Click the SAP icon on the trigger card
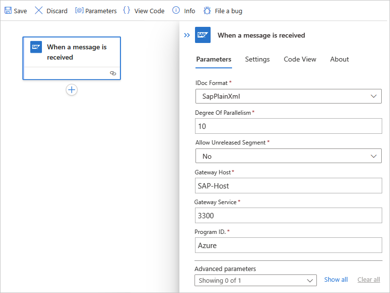This screenshot has width=390, height=293. pyautogui.click(x=36, y=47)
